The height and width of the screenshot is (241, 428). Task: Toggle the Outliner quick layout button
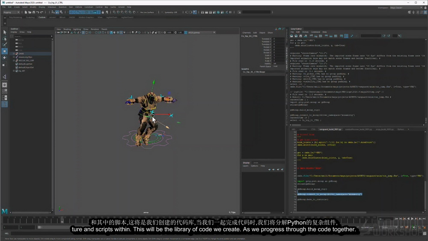coord(5,104)
